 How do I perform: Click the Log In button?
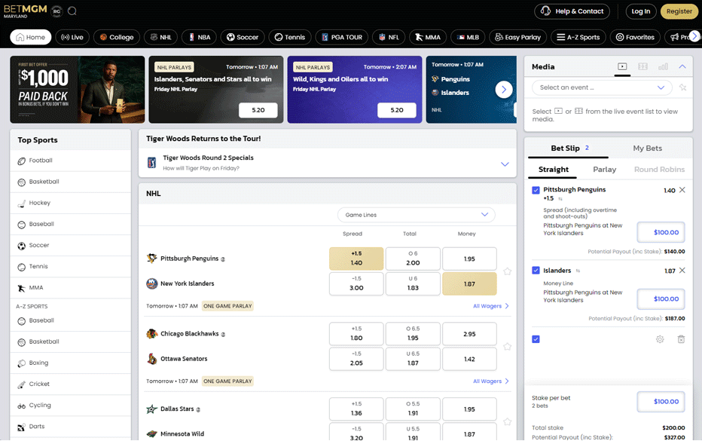click(641, 11)
